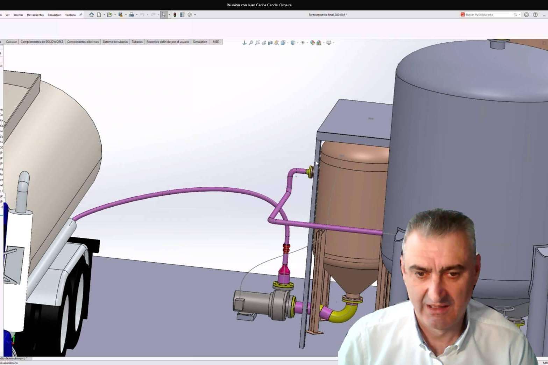548x365 pixels.
Task: Open the search options dropdown arrow
Action: 520,15
